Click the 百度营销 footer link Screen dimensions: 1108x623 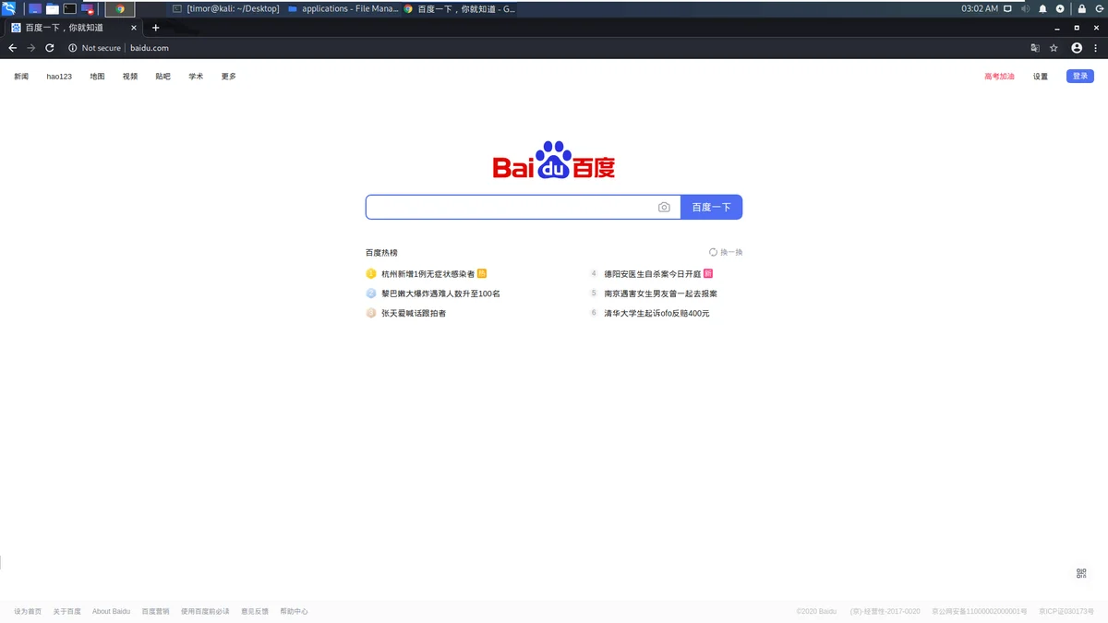(x=155, y=611)
